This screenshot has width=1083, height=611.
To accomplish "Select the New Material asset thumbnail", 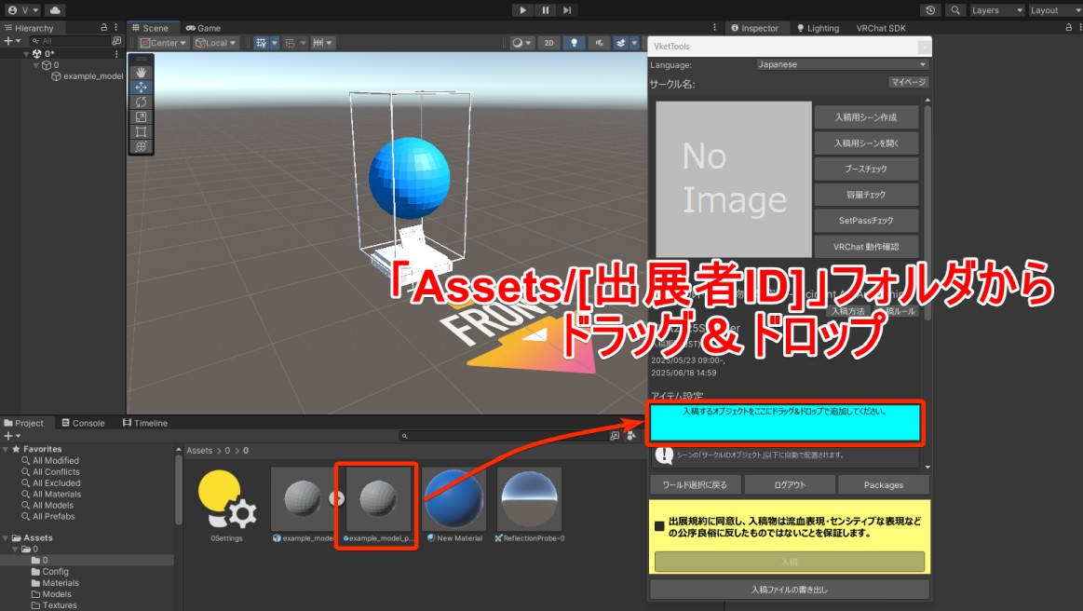I will click(x=454, y=501).
